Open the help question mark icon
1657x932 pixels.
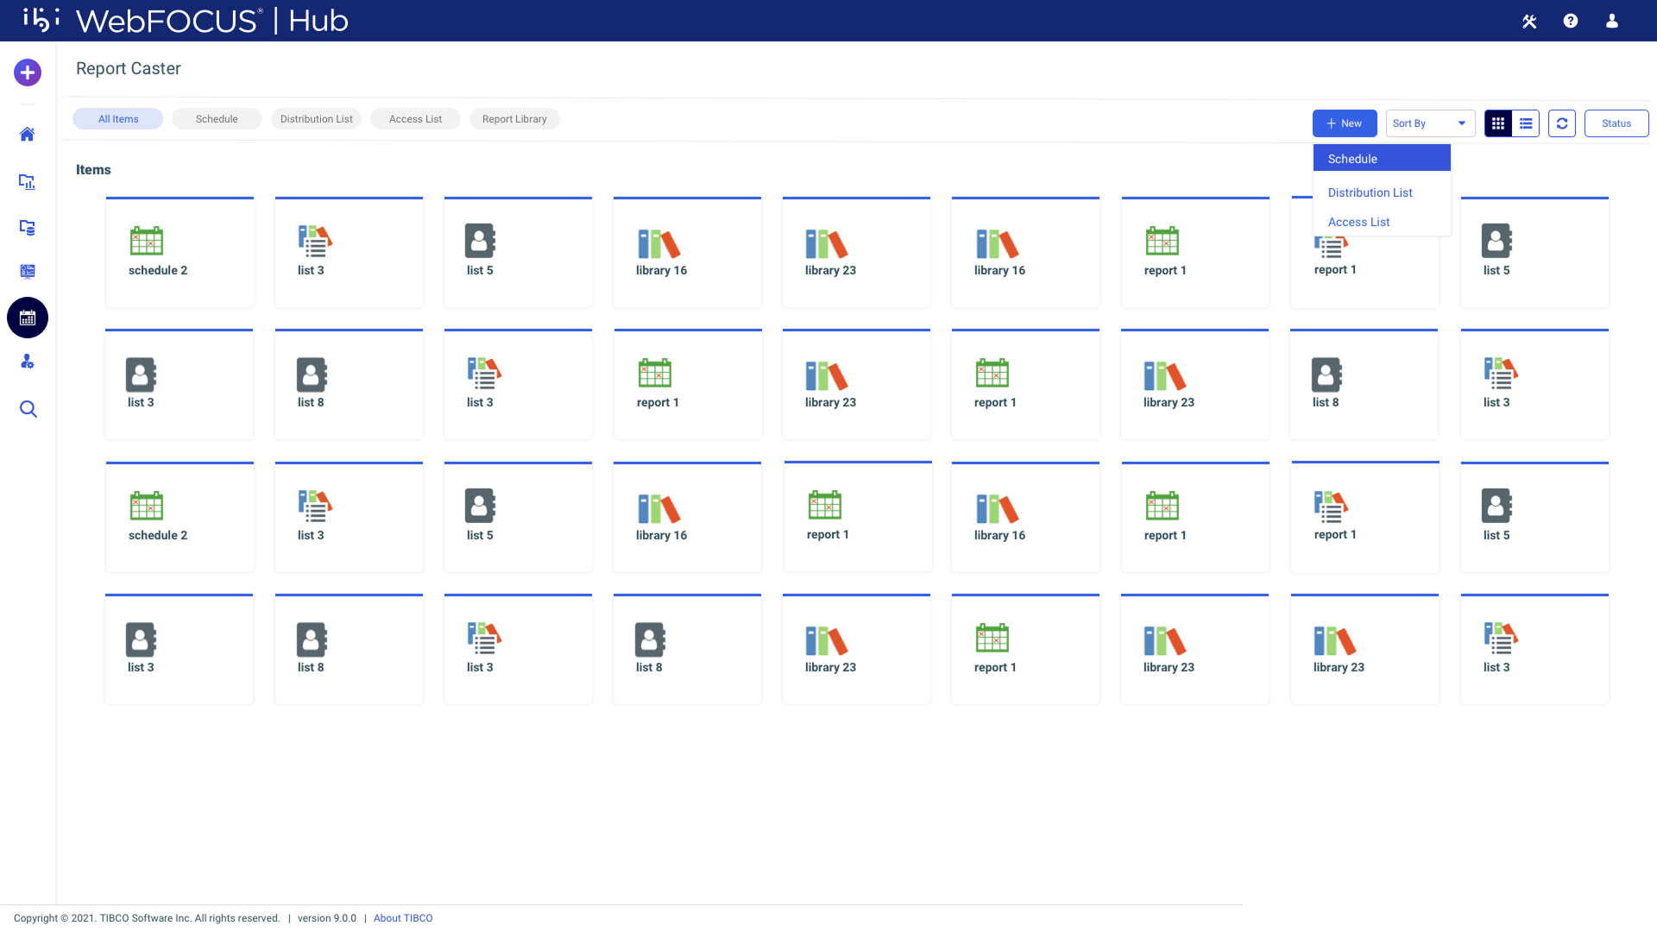pyautogui.click(x=1571, y=21)
